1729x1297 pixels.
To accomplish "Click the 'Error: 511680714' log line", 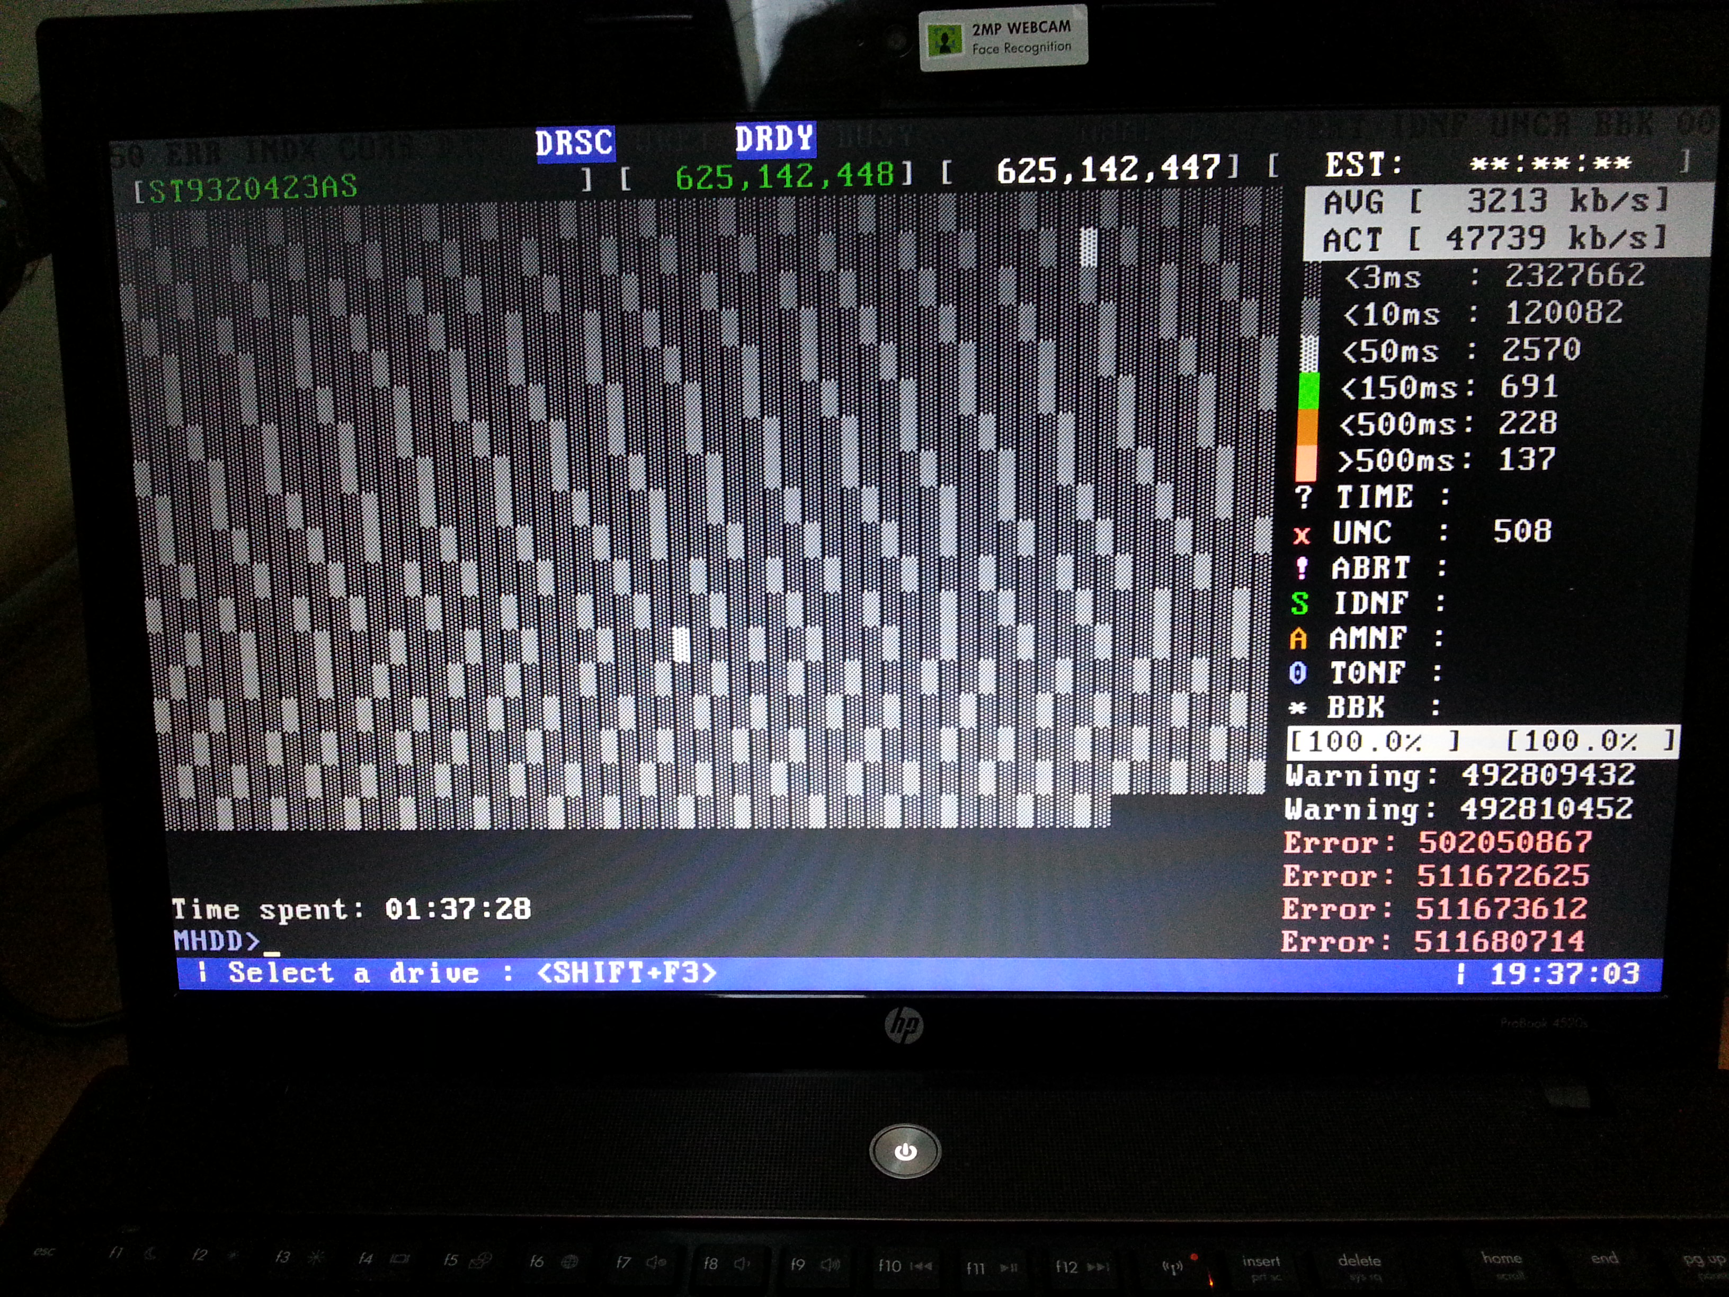I will pyautogui.click(x=1433, y=941).
